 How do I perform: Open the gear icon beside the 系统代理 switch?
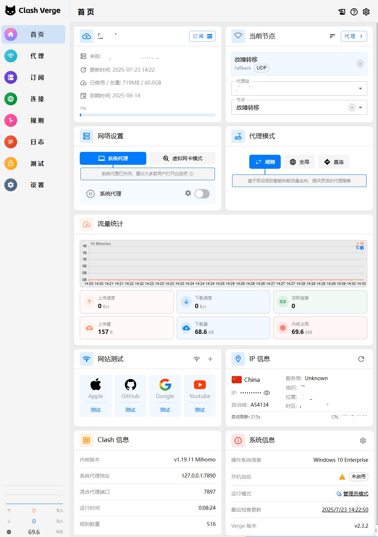point(188,193)
